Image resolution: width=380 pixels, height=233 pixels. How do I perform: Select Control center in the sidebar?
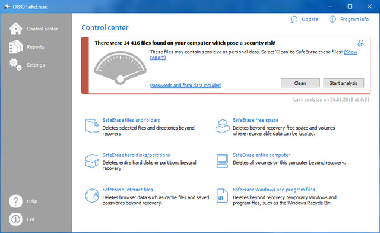coord(42,29)
